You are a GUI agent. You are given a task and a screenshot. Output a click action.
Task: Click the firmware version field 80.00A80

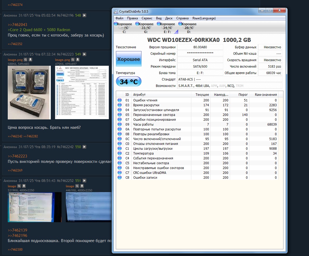pos(200,47)
